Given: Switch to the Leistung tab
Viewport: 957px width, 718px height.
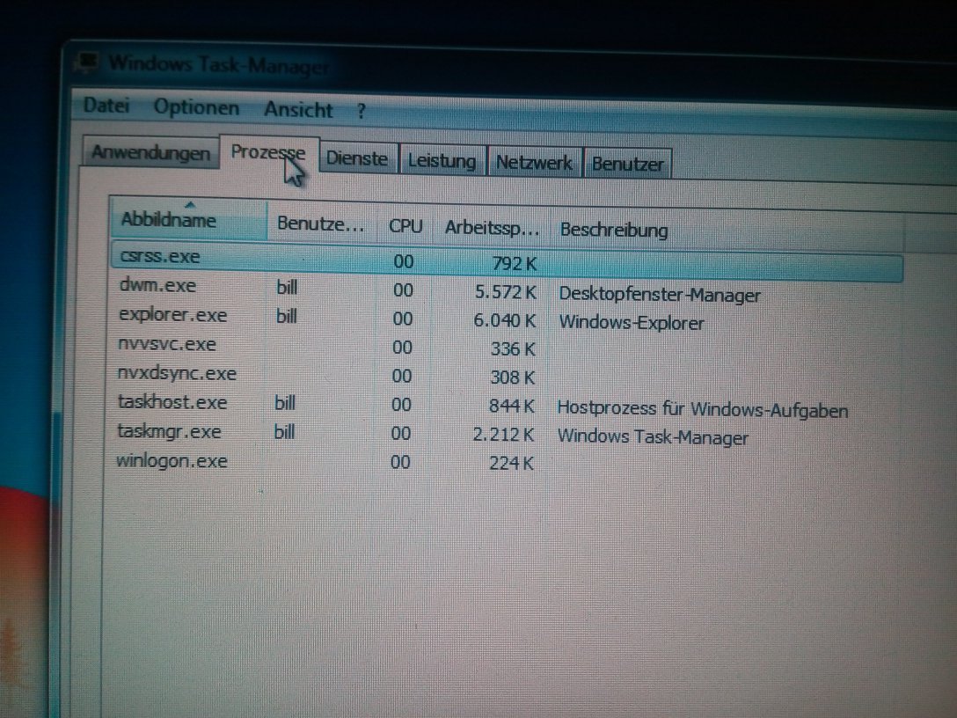Looking at the screenshot, I should click(441, 161).
